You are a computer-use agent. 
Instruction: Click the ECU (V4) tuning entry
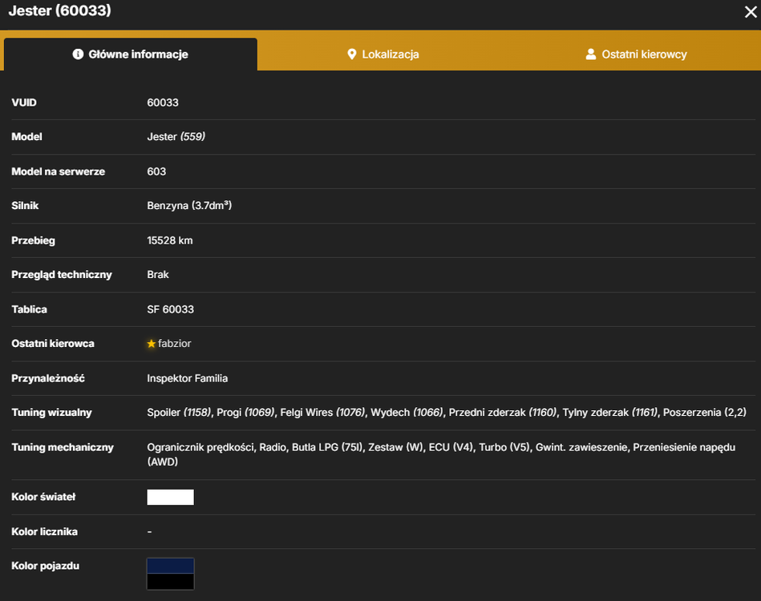coord(451,447)
